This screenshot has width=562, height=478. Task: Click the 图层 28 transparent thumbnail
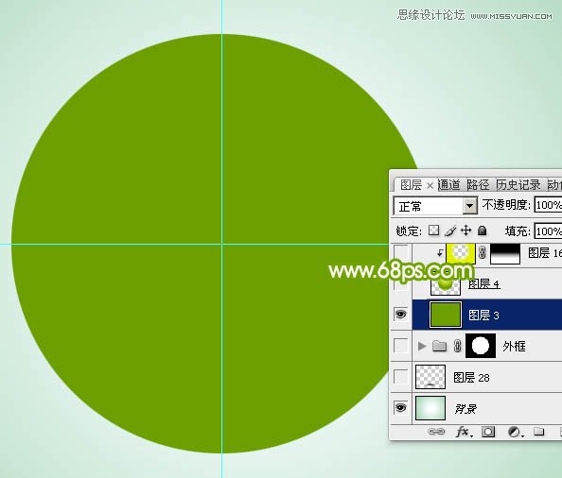430,377
